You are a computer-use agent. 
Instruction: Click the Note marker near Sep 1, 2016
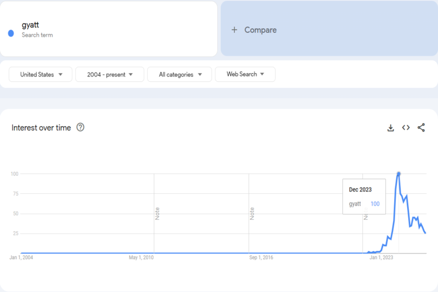pos(252,214)
